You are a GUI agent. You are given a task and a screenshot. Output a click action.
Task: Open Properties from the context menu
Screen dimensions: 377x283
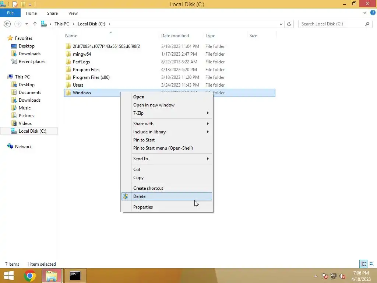coord(167,207)
